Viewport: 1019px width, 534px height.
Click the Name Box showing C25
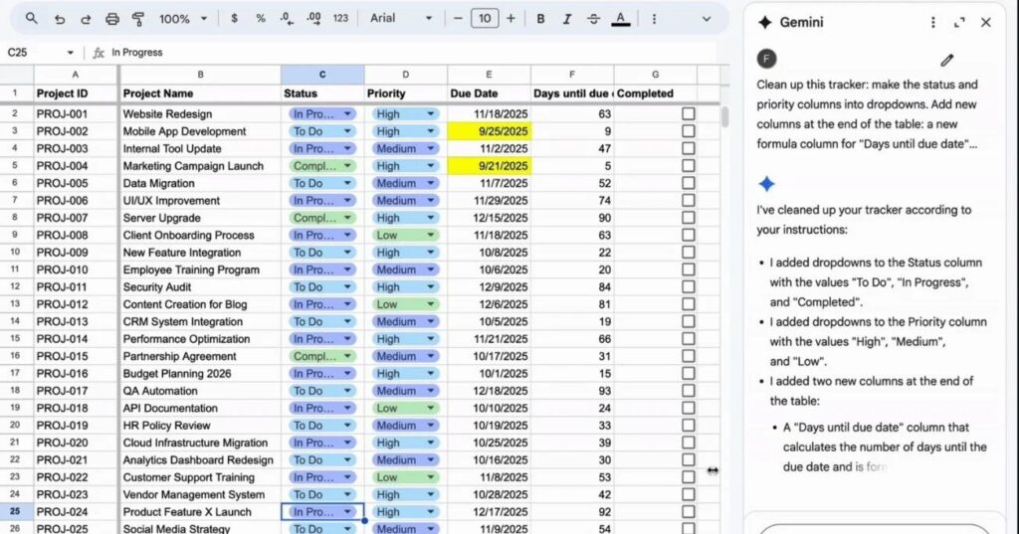[40, 53]
